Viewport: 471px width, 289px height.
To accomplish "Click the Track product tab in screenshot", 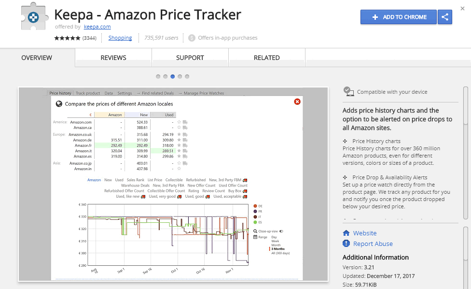I will pyautogui.click(x=88, y=93).
